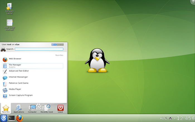The height and width of the screenshot is (122, 195).
Task: Click the Search input field
Action: pos(39,49)
